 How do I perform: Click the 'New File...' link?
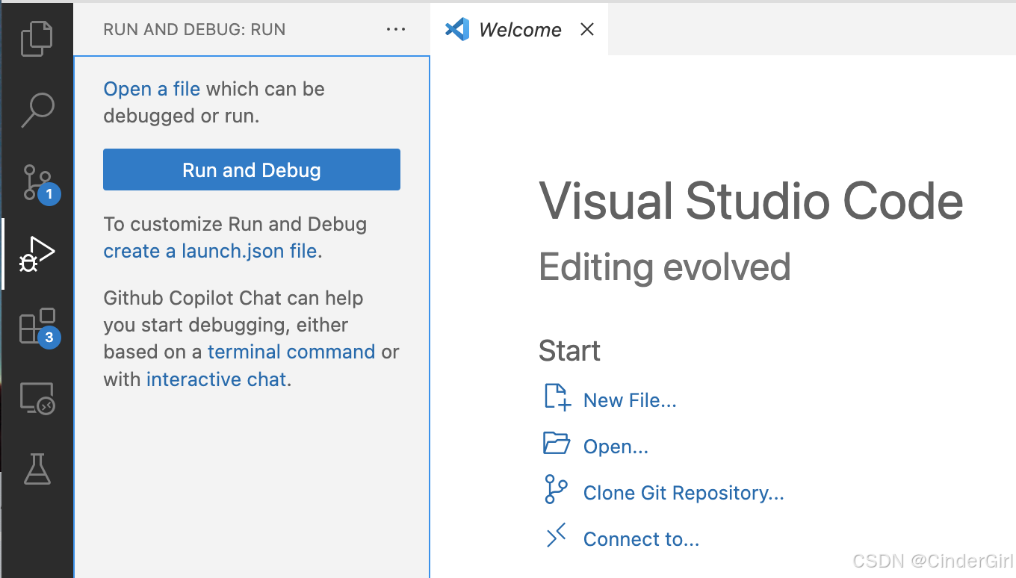pos(630,400)
